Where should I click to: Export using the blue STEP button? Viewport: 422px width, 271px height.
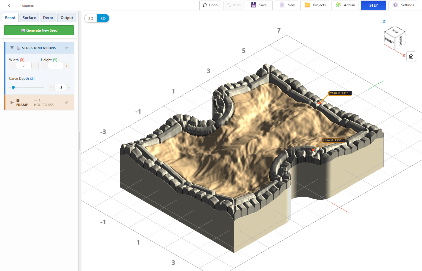(x=373, y=5)
